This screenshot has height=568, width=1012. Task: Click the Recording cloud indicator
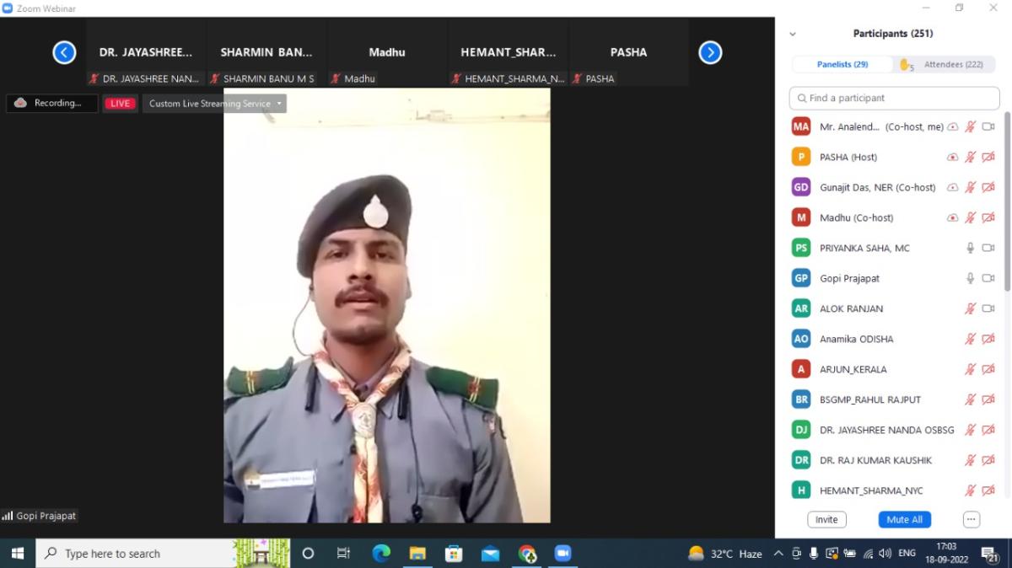pyautogui.click(x=51, y=104)
